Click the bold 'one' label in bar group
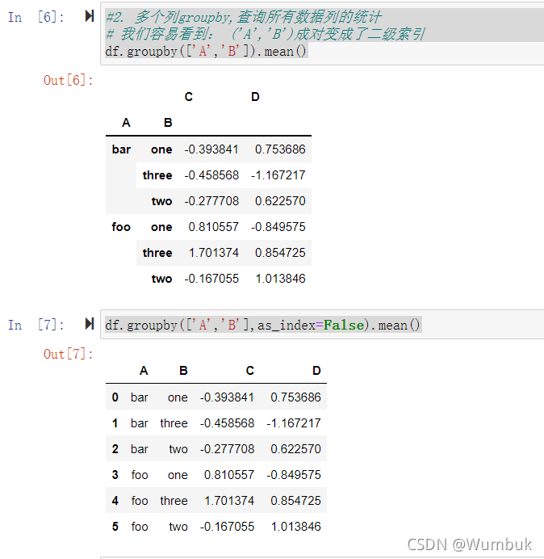Image resolution: width=544 pixels, height=559 pixels. click(161, 149)
